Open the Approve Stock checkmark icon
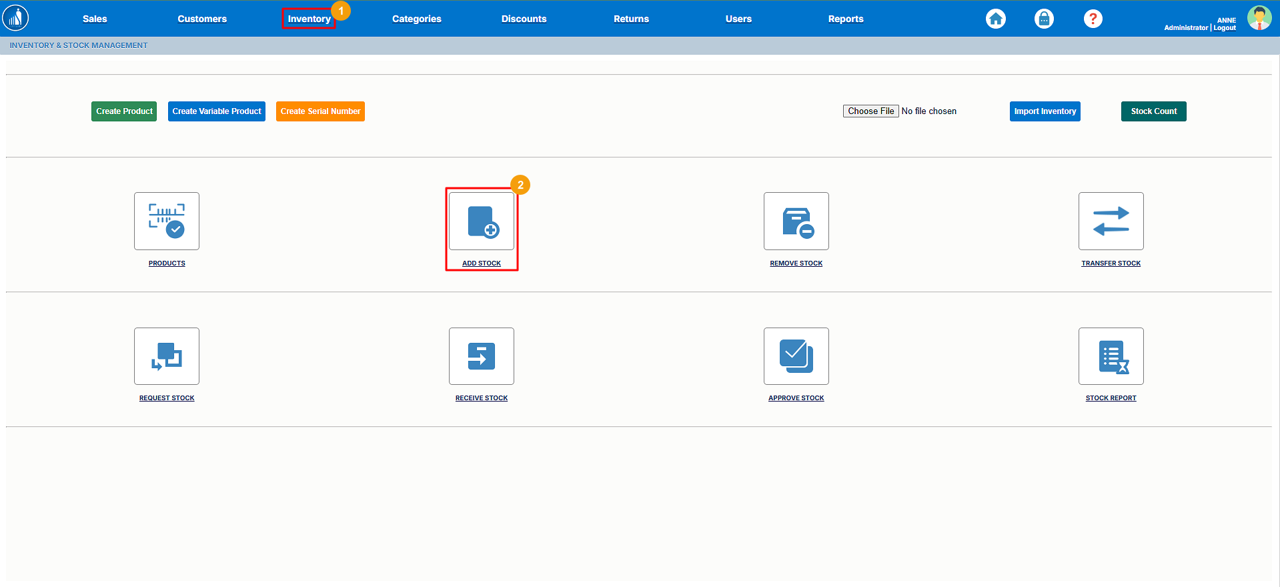1280x587 pixels. click(x=796, y=356)
